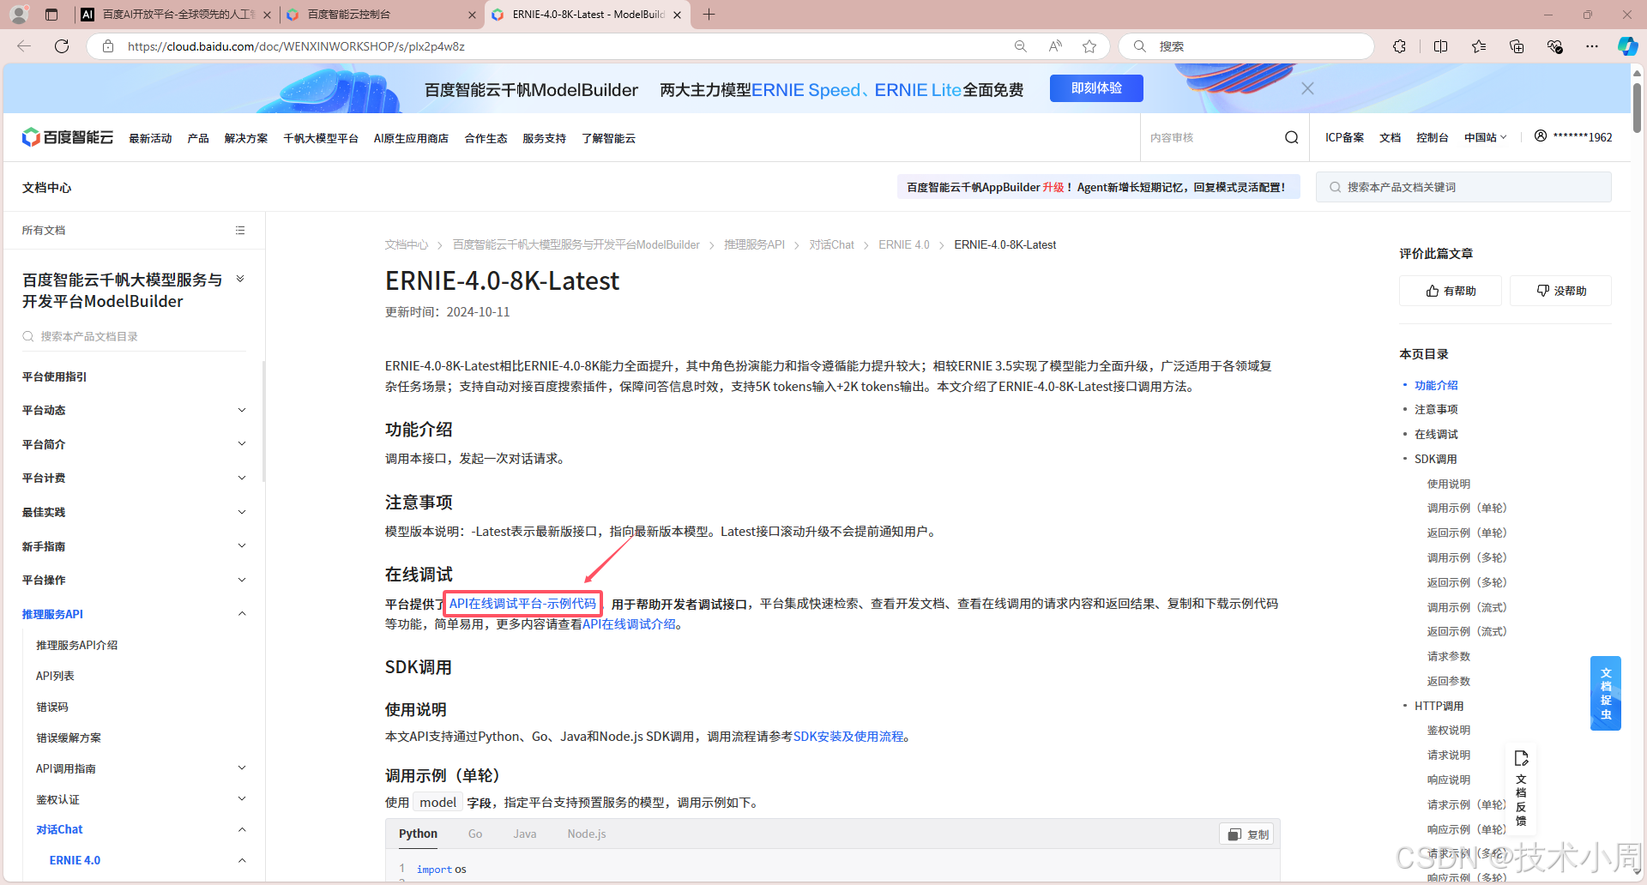Click the site search magnifier icon

click(x=1291, y=137)
